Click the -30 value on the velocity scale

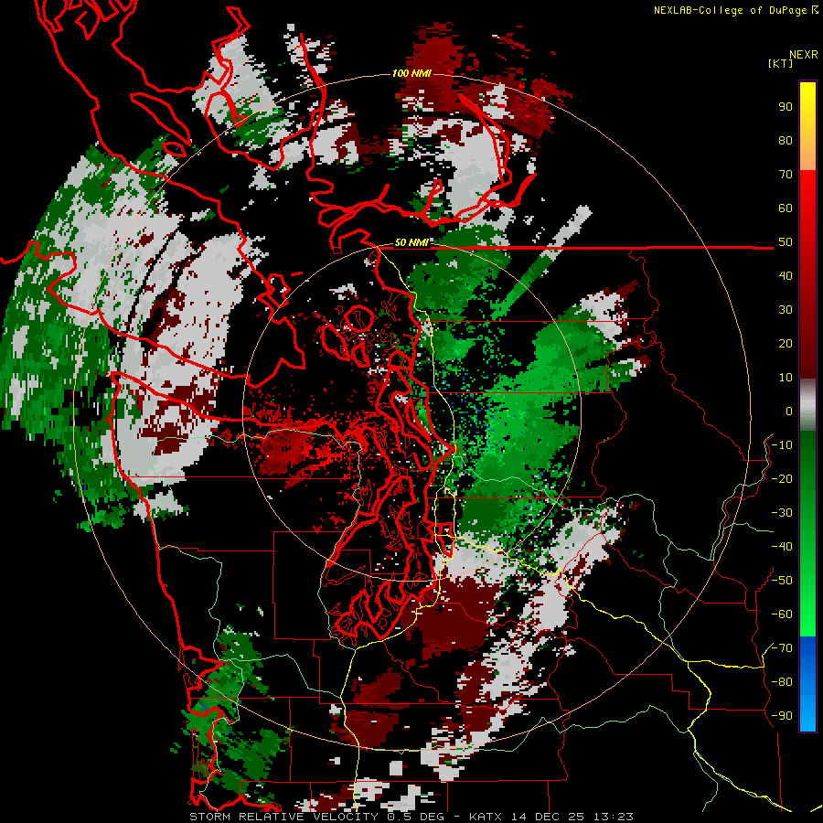782,513
